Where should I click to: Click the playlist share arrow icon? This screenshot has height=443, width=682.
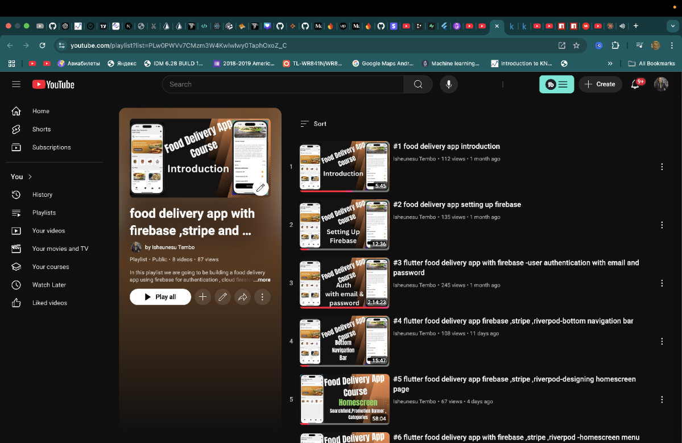[x=242, y=297]
